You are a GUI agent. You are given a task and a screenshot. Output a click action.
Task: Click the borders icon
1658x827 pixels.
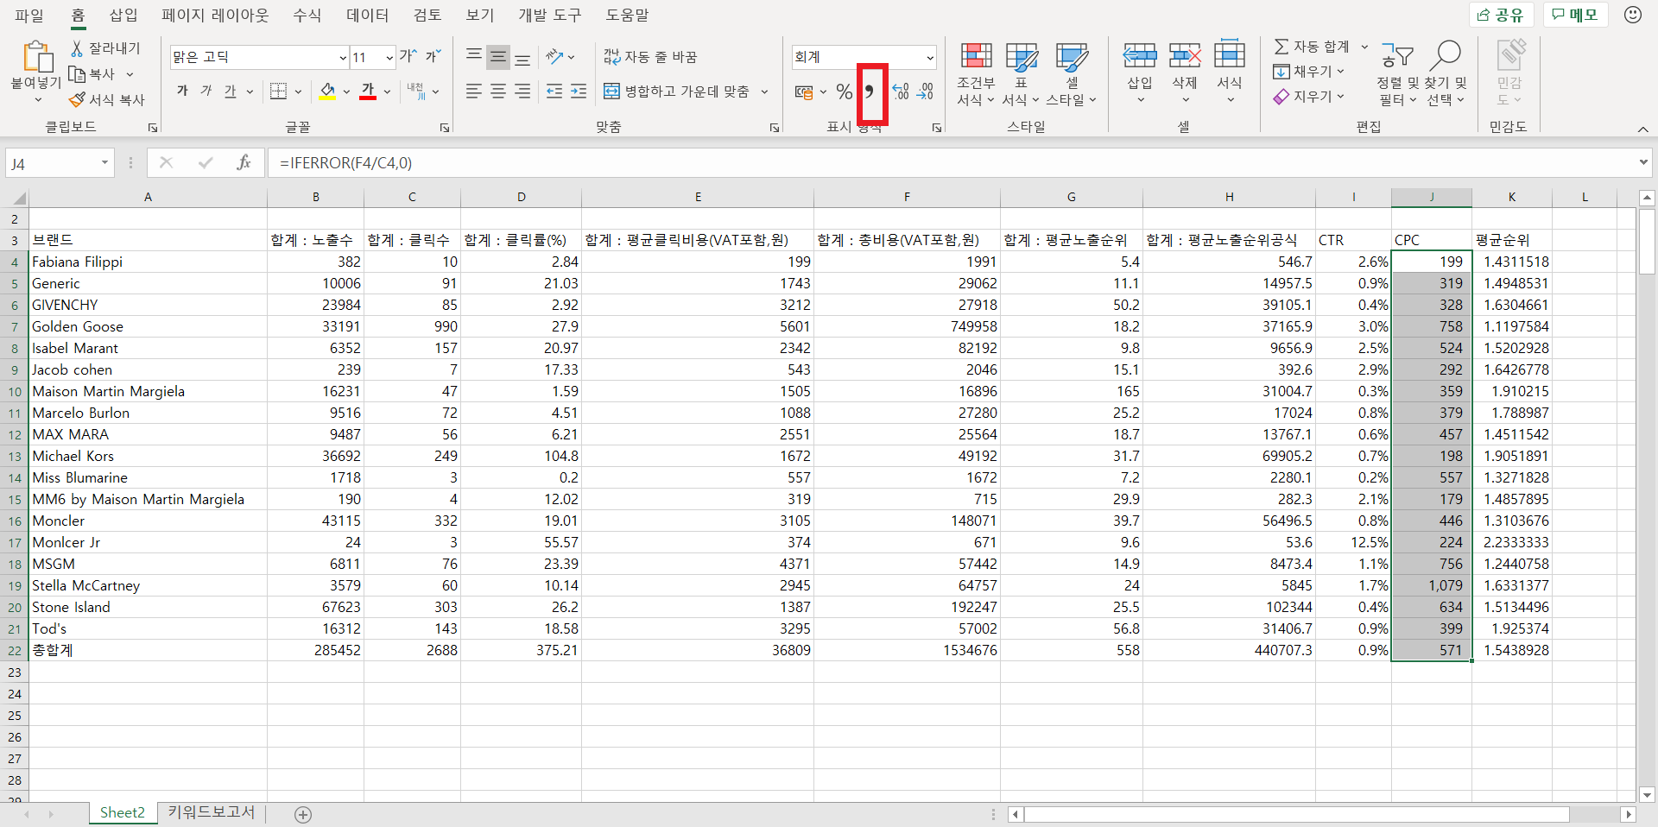(x=278, y=91)
